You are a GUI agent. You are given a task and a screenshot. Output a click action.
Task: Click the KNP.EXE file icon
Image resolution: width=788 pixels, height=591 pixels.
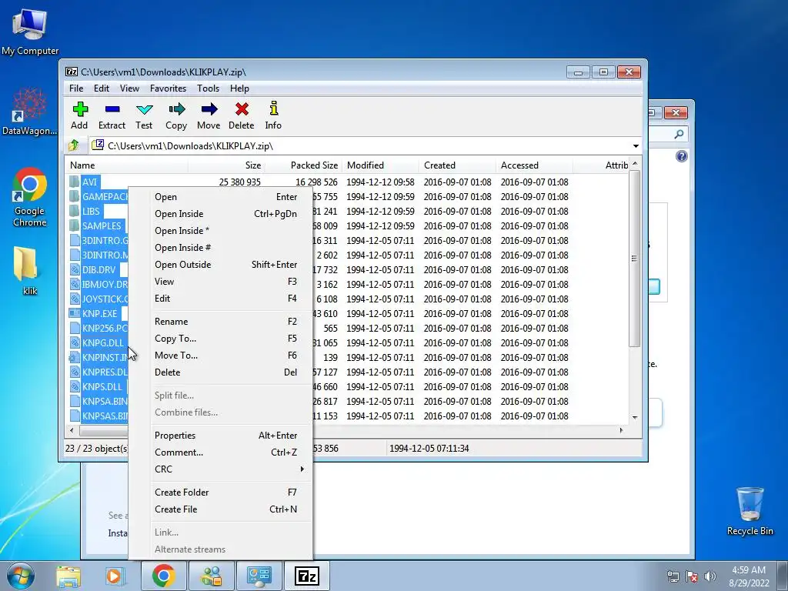pyautogui.click(x=75, y=314)
